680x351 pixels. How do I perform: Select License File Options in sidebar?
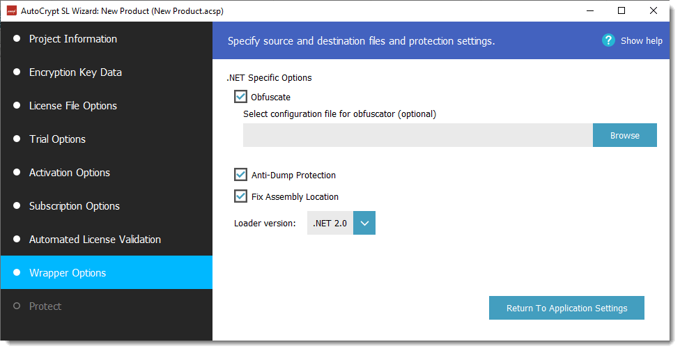point(106,105)
